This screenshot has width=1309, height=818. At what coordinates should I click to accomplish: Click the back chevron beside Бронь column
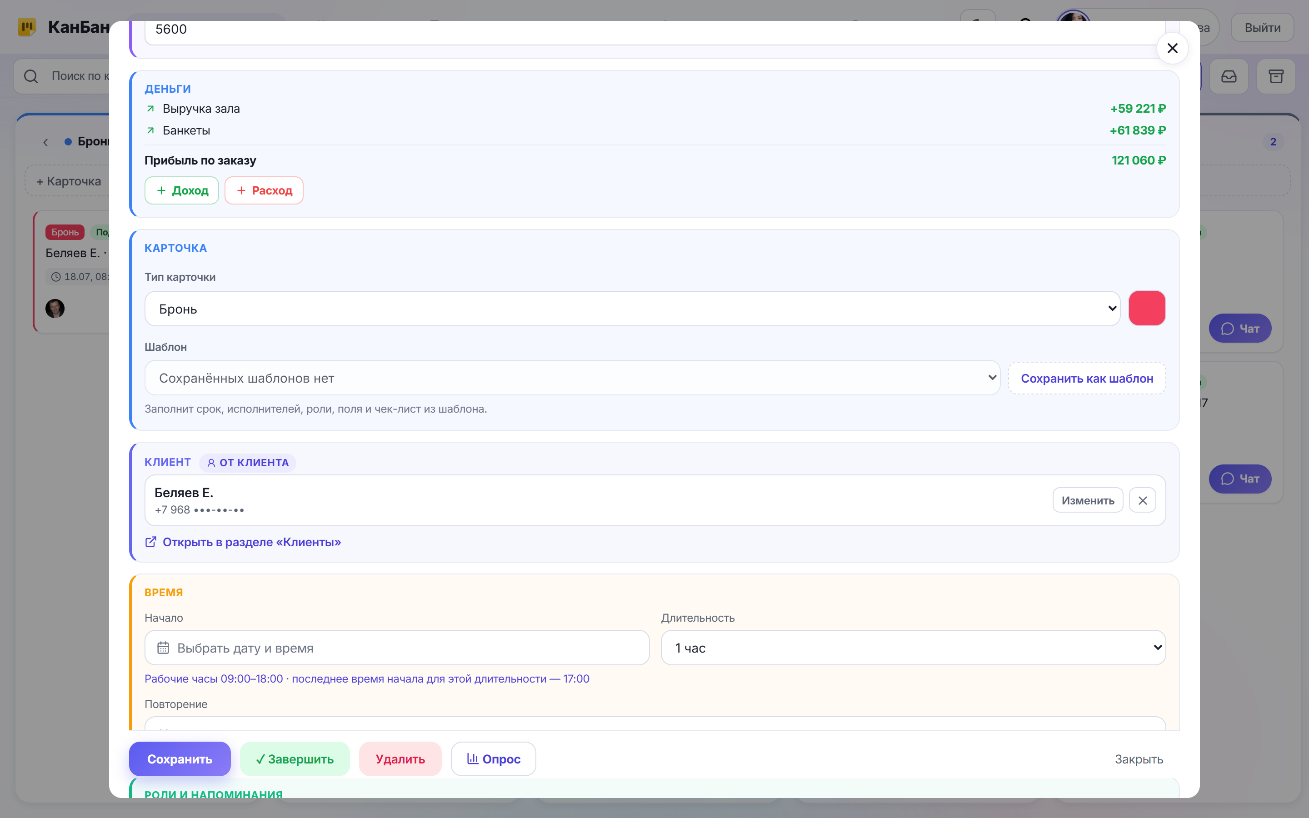click(45, 142)
